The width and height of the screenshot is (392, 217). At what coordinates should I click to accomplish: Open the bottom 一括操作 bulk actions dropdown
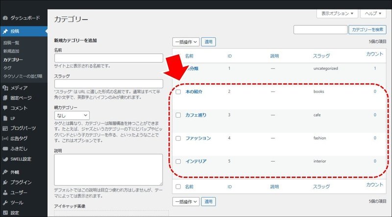pyautogui.click(x=186, y=201)
